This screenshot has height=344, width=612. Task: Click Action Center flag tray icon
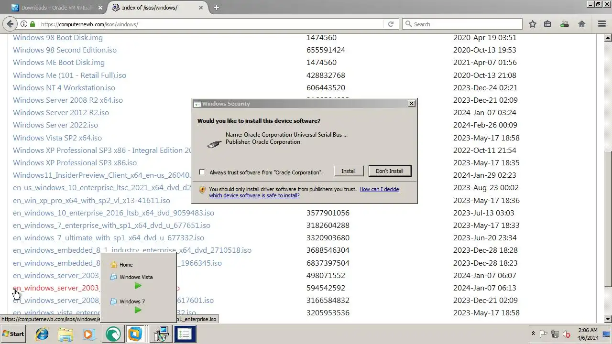pos(544,334)
